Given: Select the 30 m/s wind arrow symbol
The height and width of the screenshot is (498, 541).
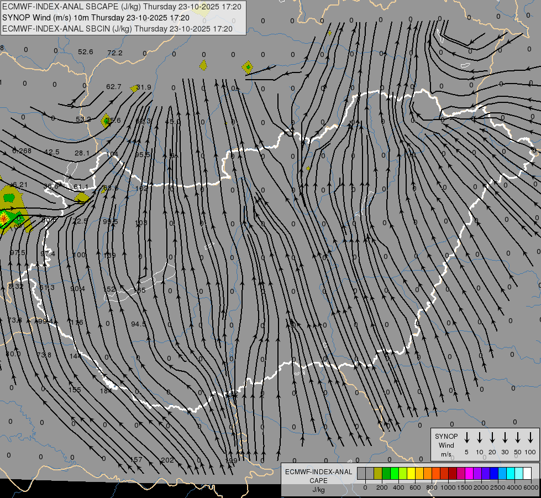Looking at the screenshot, I should coord(505,438).
